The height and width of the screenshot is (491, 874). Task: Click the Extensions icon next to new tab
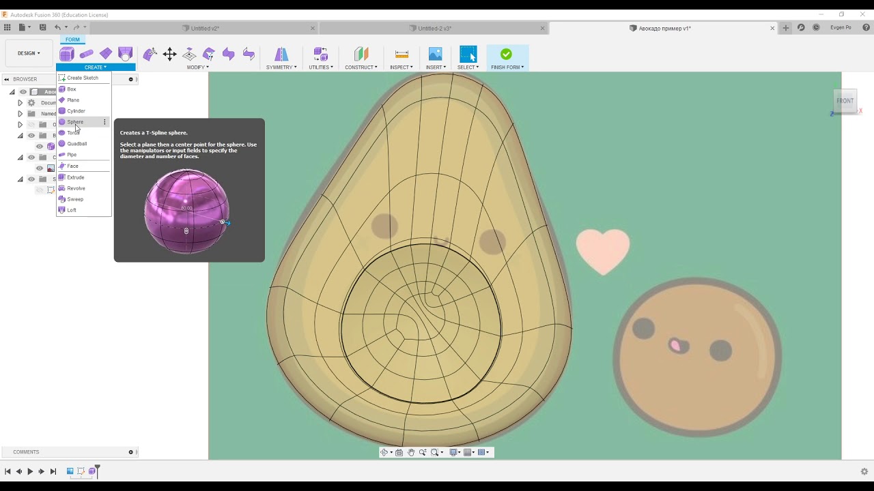pyautogui.click(x=801, y=28)
